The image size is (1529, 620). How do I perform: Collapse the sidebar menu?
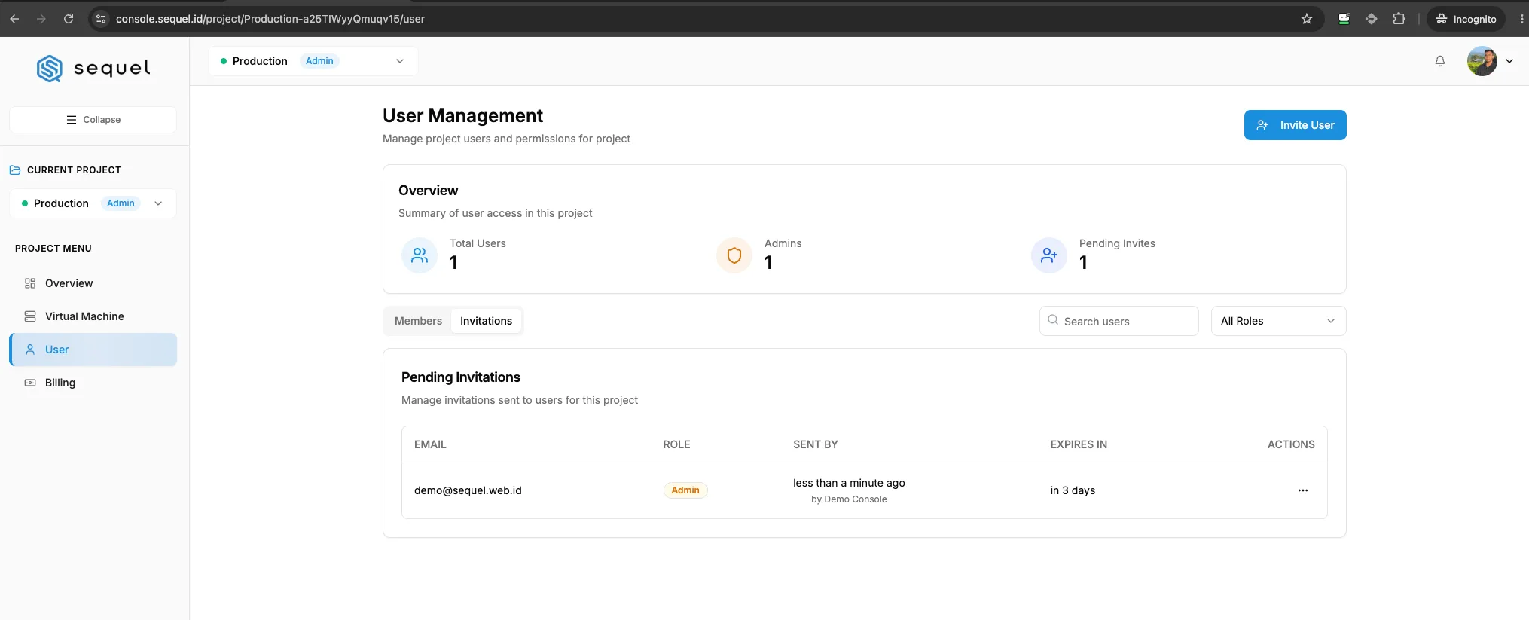pyautogui.click(x=93, y=120)
